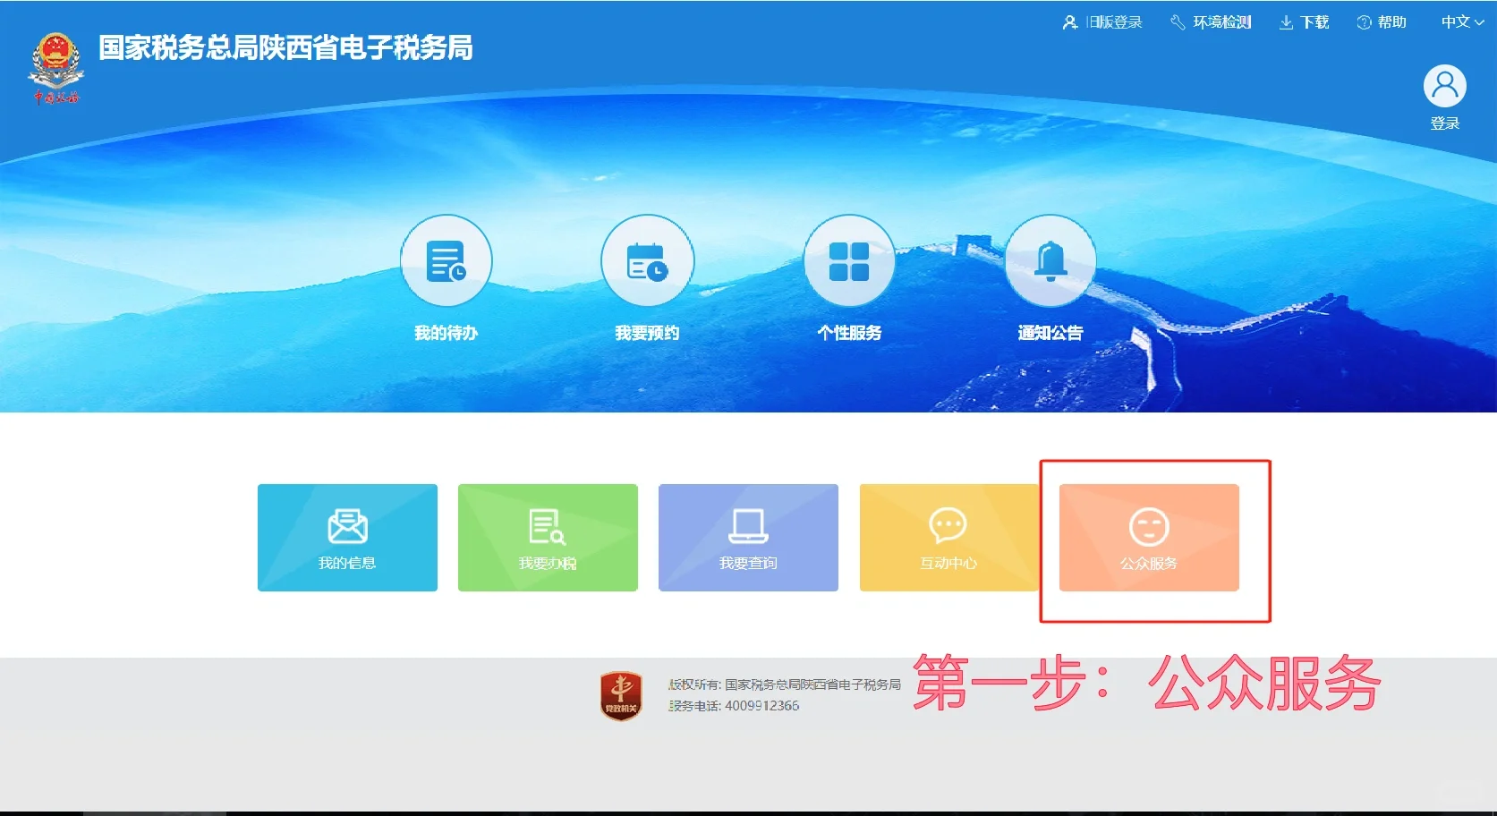Click the 党政机关 badge in footer
The height and width of the screenshot is (816, 1497).
point(621,696)
